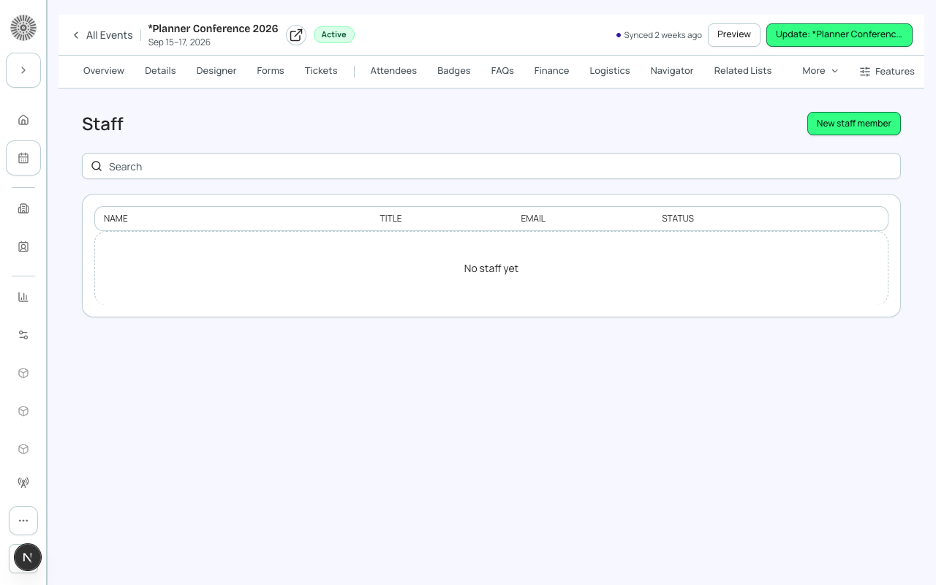
Task: Open the Designer tab
Action: click(216, 71)
